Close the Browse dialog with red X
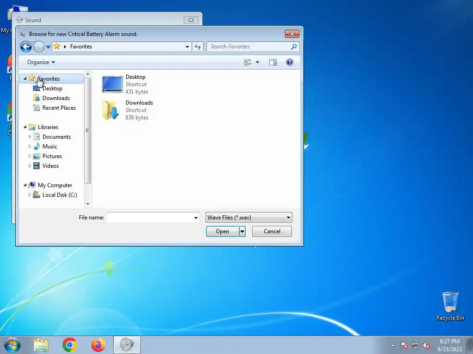Viewport: 473px width, 354px height. click(292, 34)
